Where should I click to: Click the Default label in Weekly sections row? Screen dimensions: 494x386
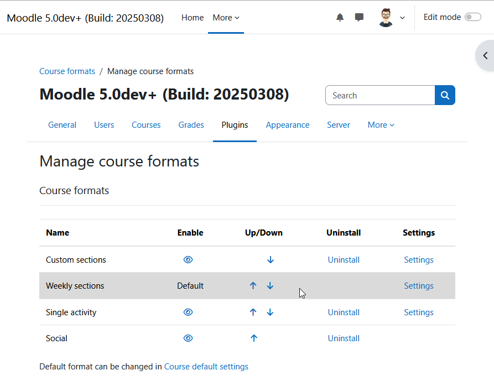coord(190,285)
